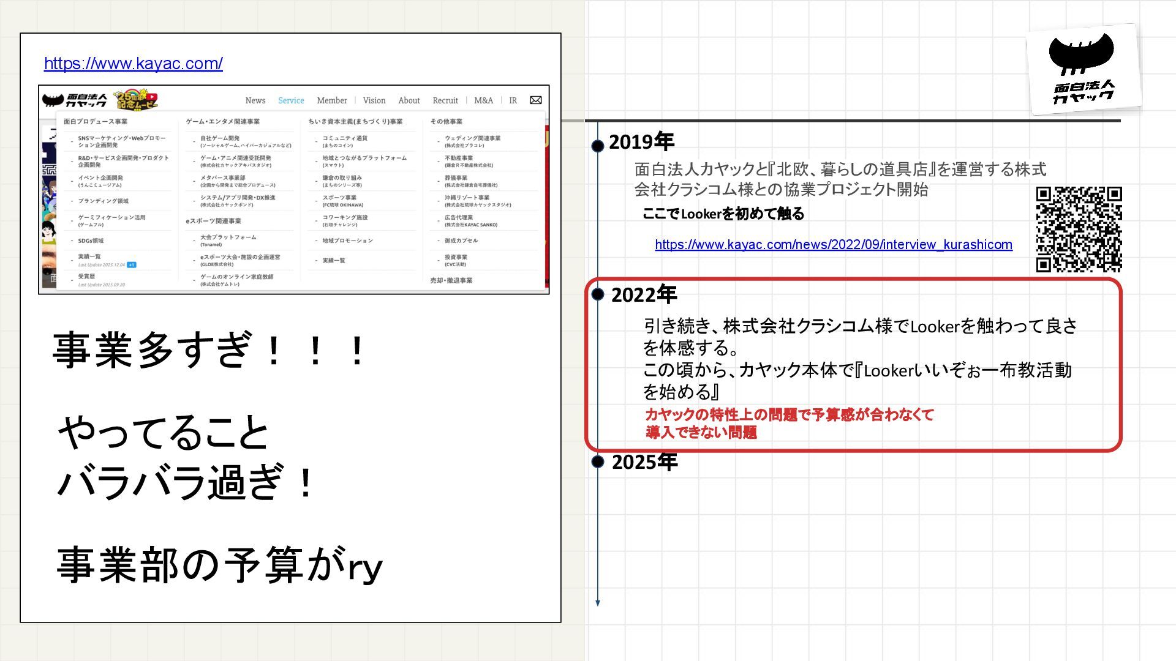Open the https://www.kayac.com/ link
This screenshot has width=1176, height=661.
pos(133,63)
